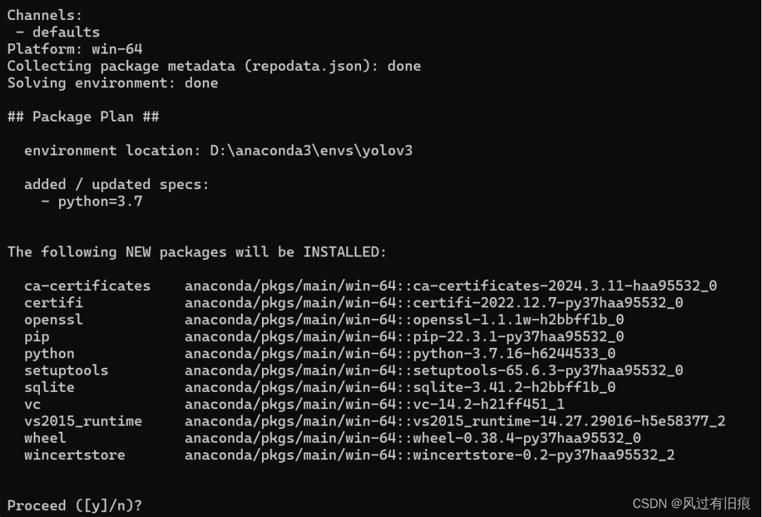Click the python=3.7 spec line

point(92,201)
